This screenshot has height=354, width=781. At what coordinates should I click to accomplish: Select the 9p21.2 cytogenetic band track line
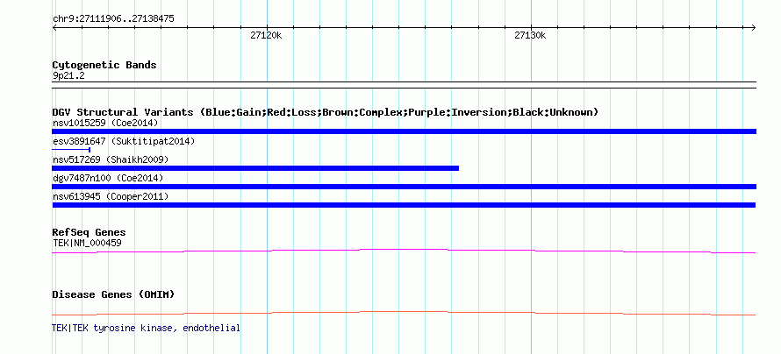(x=404, y=85)
